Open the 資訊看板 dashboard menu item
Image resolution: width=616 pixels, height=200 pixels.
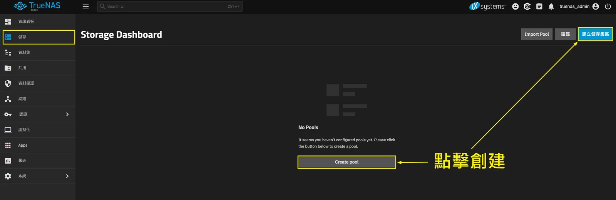(38, 22)
